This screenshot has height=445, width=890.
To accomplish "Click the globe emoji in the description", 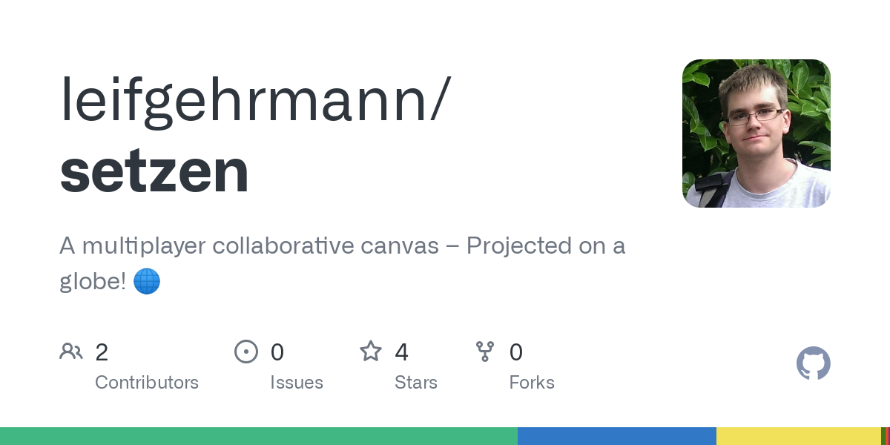I will point(147,282).
